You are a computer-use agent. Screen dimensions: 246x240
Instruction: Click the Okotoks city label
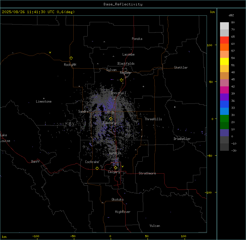[118, 200]
